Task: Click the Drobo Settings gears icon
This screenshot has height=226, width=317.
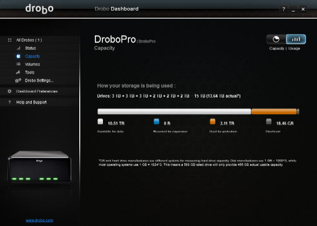Action: tap(18, 80)
